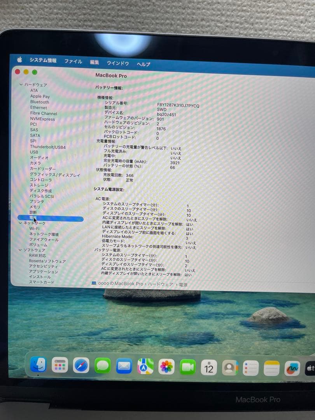Viewport: 315px width, 420px height.
Task: Select インストール in sidebar
Action: pos(40,277)
